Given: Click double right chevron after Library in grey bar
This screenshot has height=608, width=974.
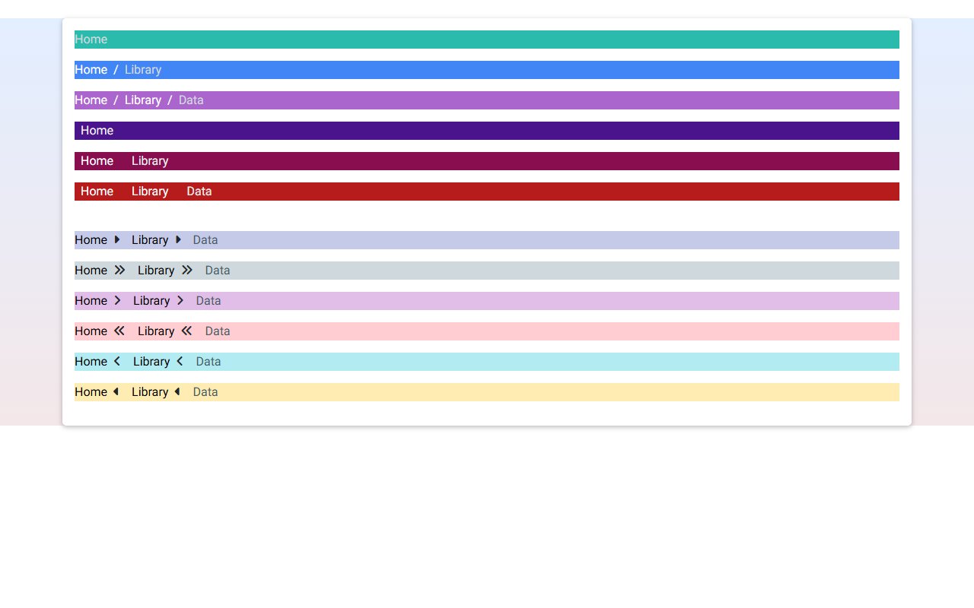Looking at the screenshot, I should 187,270.
